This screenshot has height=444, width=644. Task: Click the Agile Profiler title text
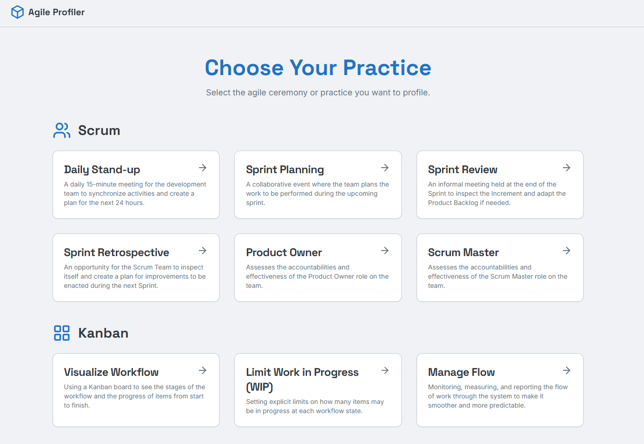(57, 12)
